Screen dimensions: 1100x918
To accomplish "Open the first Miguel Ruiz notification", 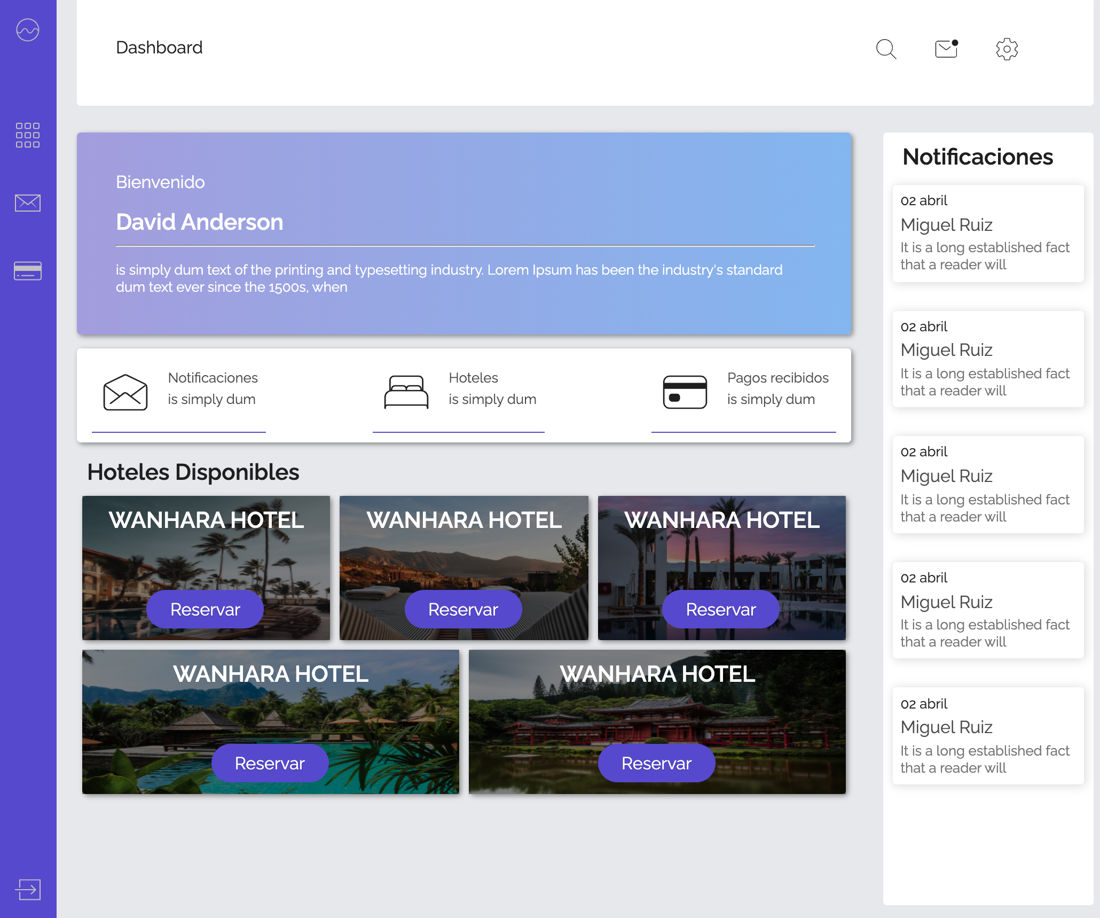I will (988, 234).
